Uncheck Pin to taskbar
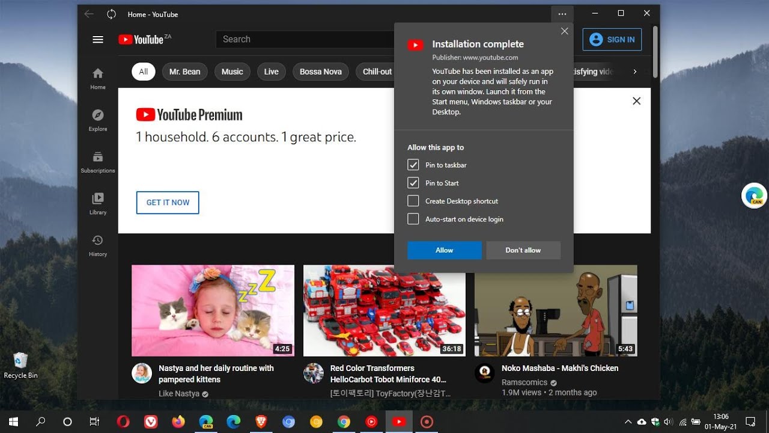 pyautogui.click(x=413, y=165)
